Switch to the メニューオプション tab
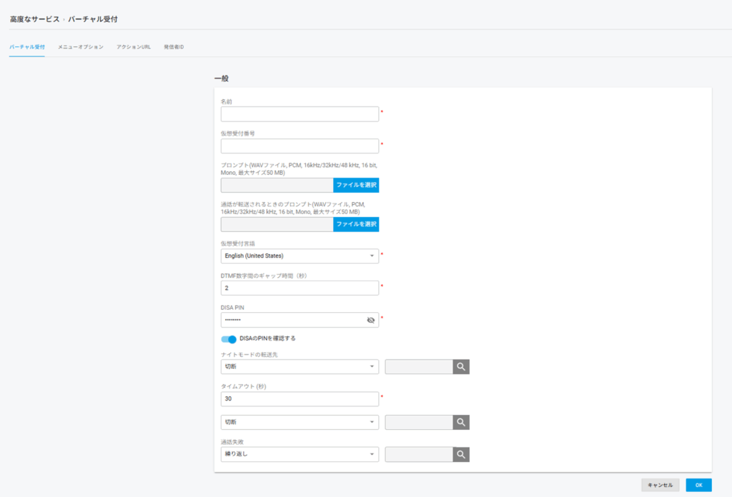732x497 pixels. click(81, 46)
